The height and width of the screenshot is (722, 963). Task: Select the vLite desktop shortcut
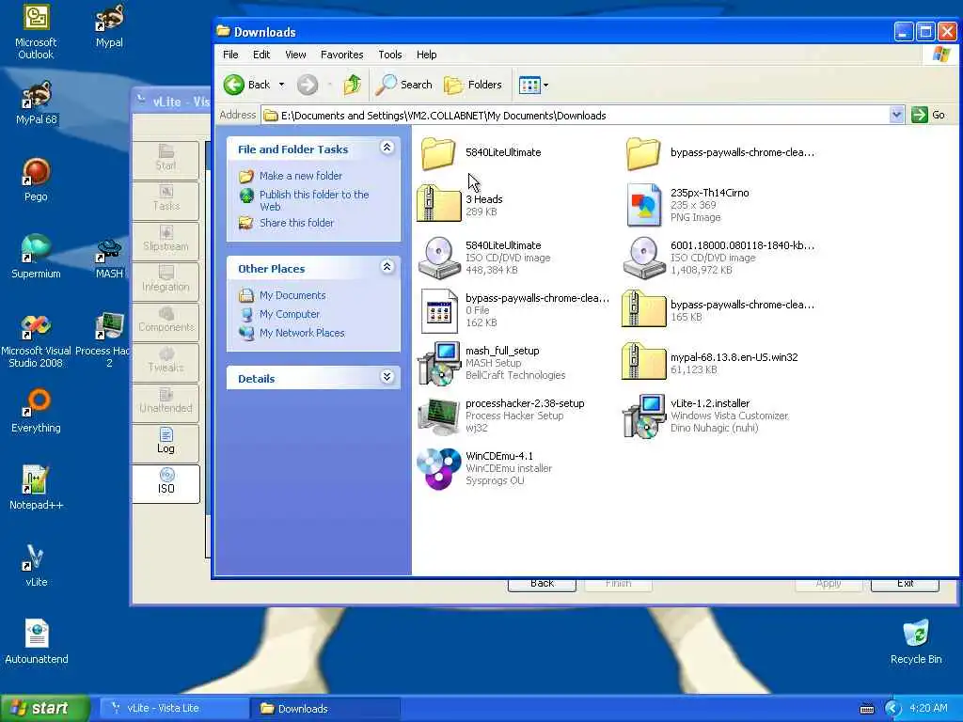(x=36, y=565)
